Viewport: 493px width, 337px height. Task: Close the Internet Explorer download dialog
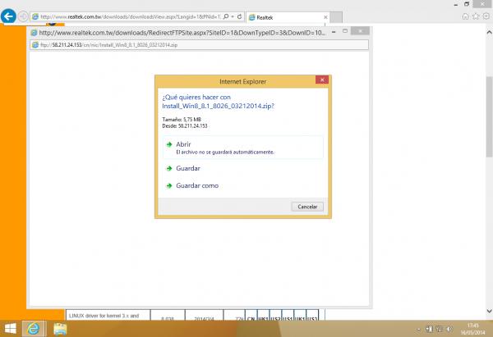(322, 80)
